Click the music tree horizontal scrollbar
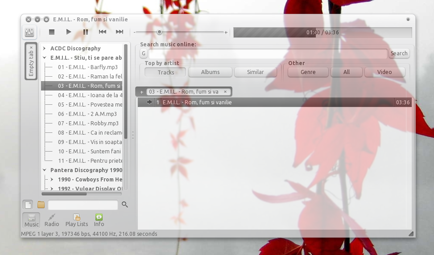 64,194
